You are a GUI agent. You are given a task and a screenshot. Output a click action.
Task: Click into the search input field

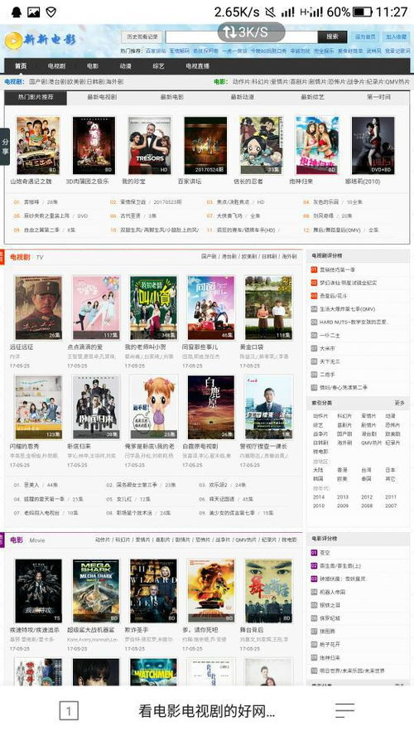pos(241,36)
